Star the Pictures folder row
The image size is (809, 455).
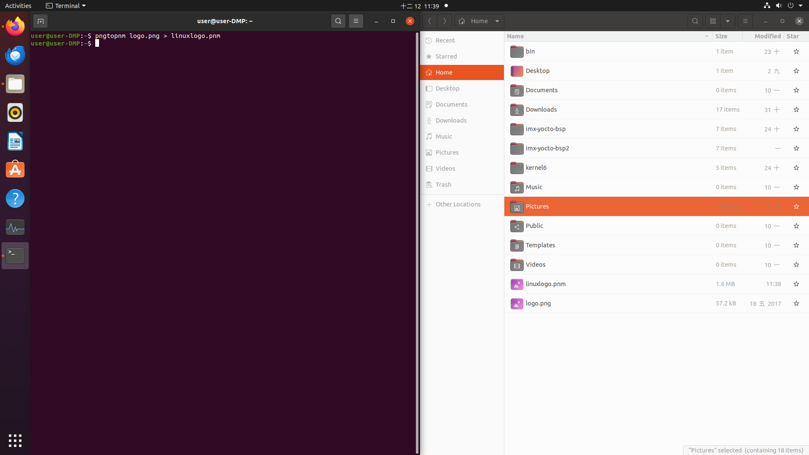(x=796, y=206)
